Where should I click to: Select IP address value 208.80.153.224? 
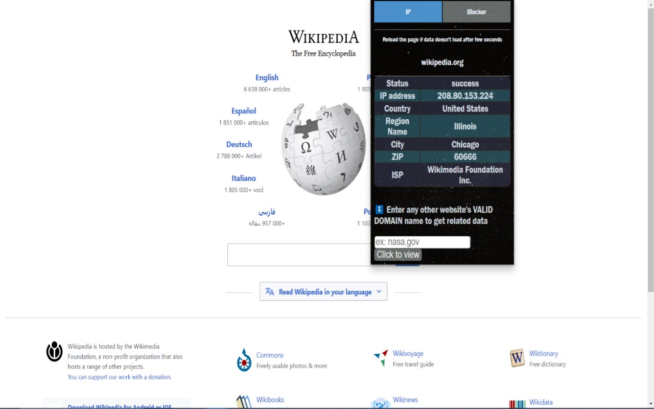point(465,96)
